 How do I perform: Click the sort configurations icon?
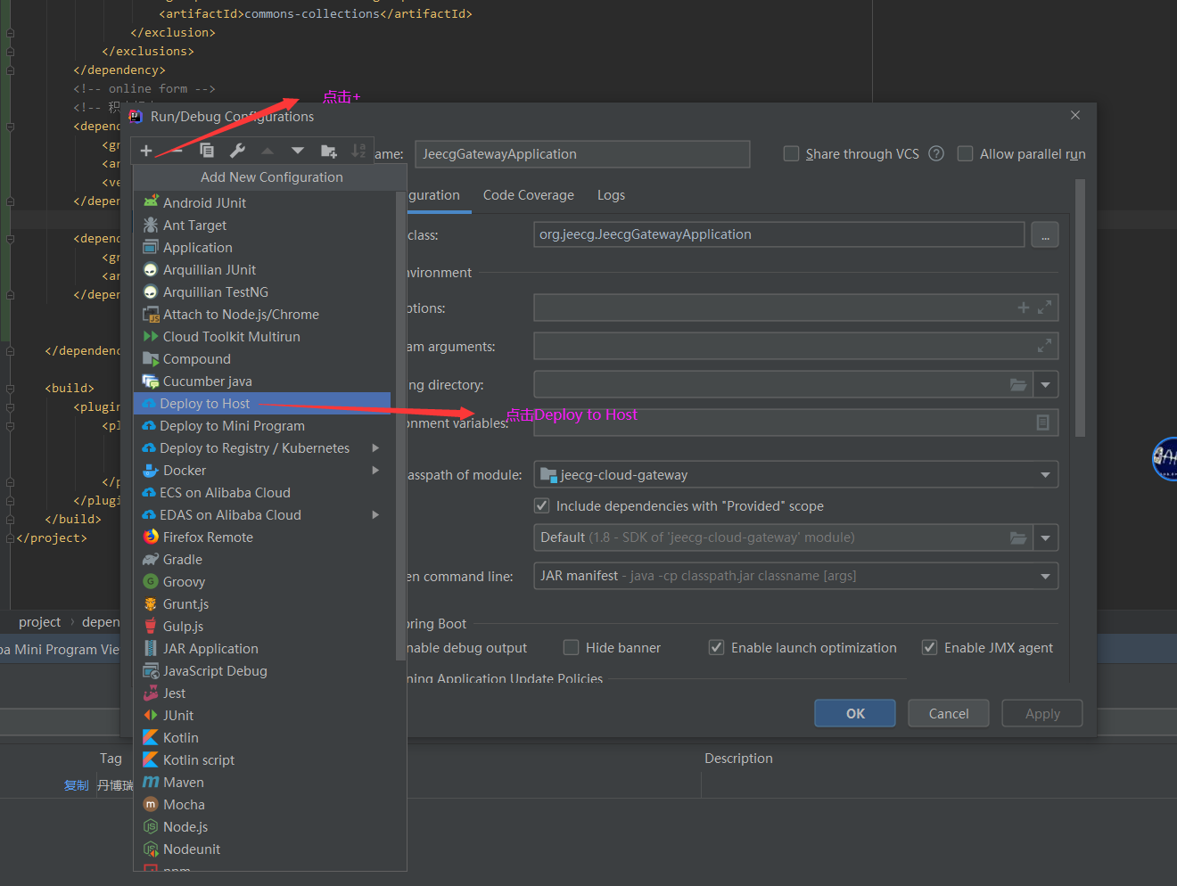(x=358, y=151)
